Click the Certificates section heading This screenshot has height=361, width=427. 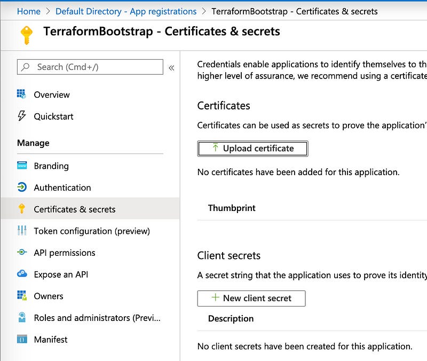(224, 106)
